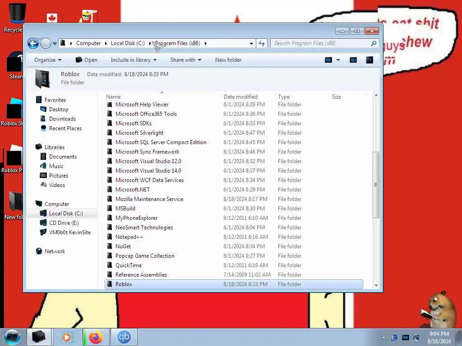
Task: Create a New folder from toolbar
Action: pos(228,60)
